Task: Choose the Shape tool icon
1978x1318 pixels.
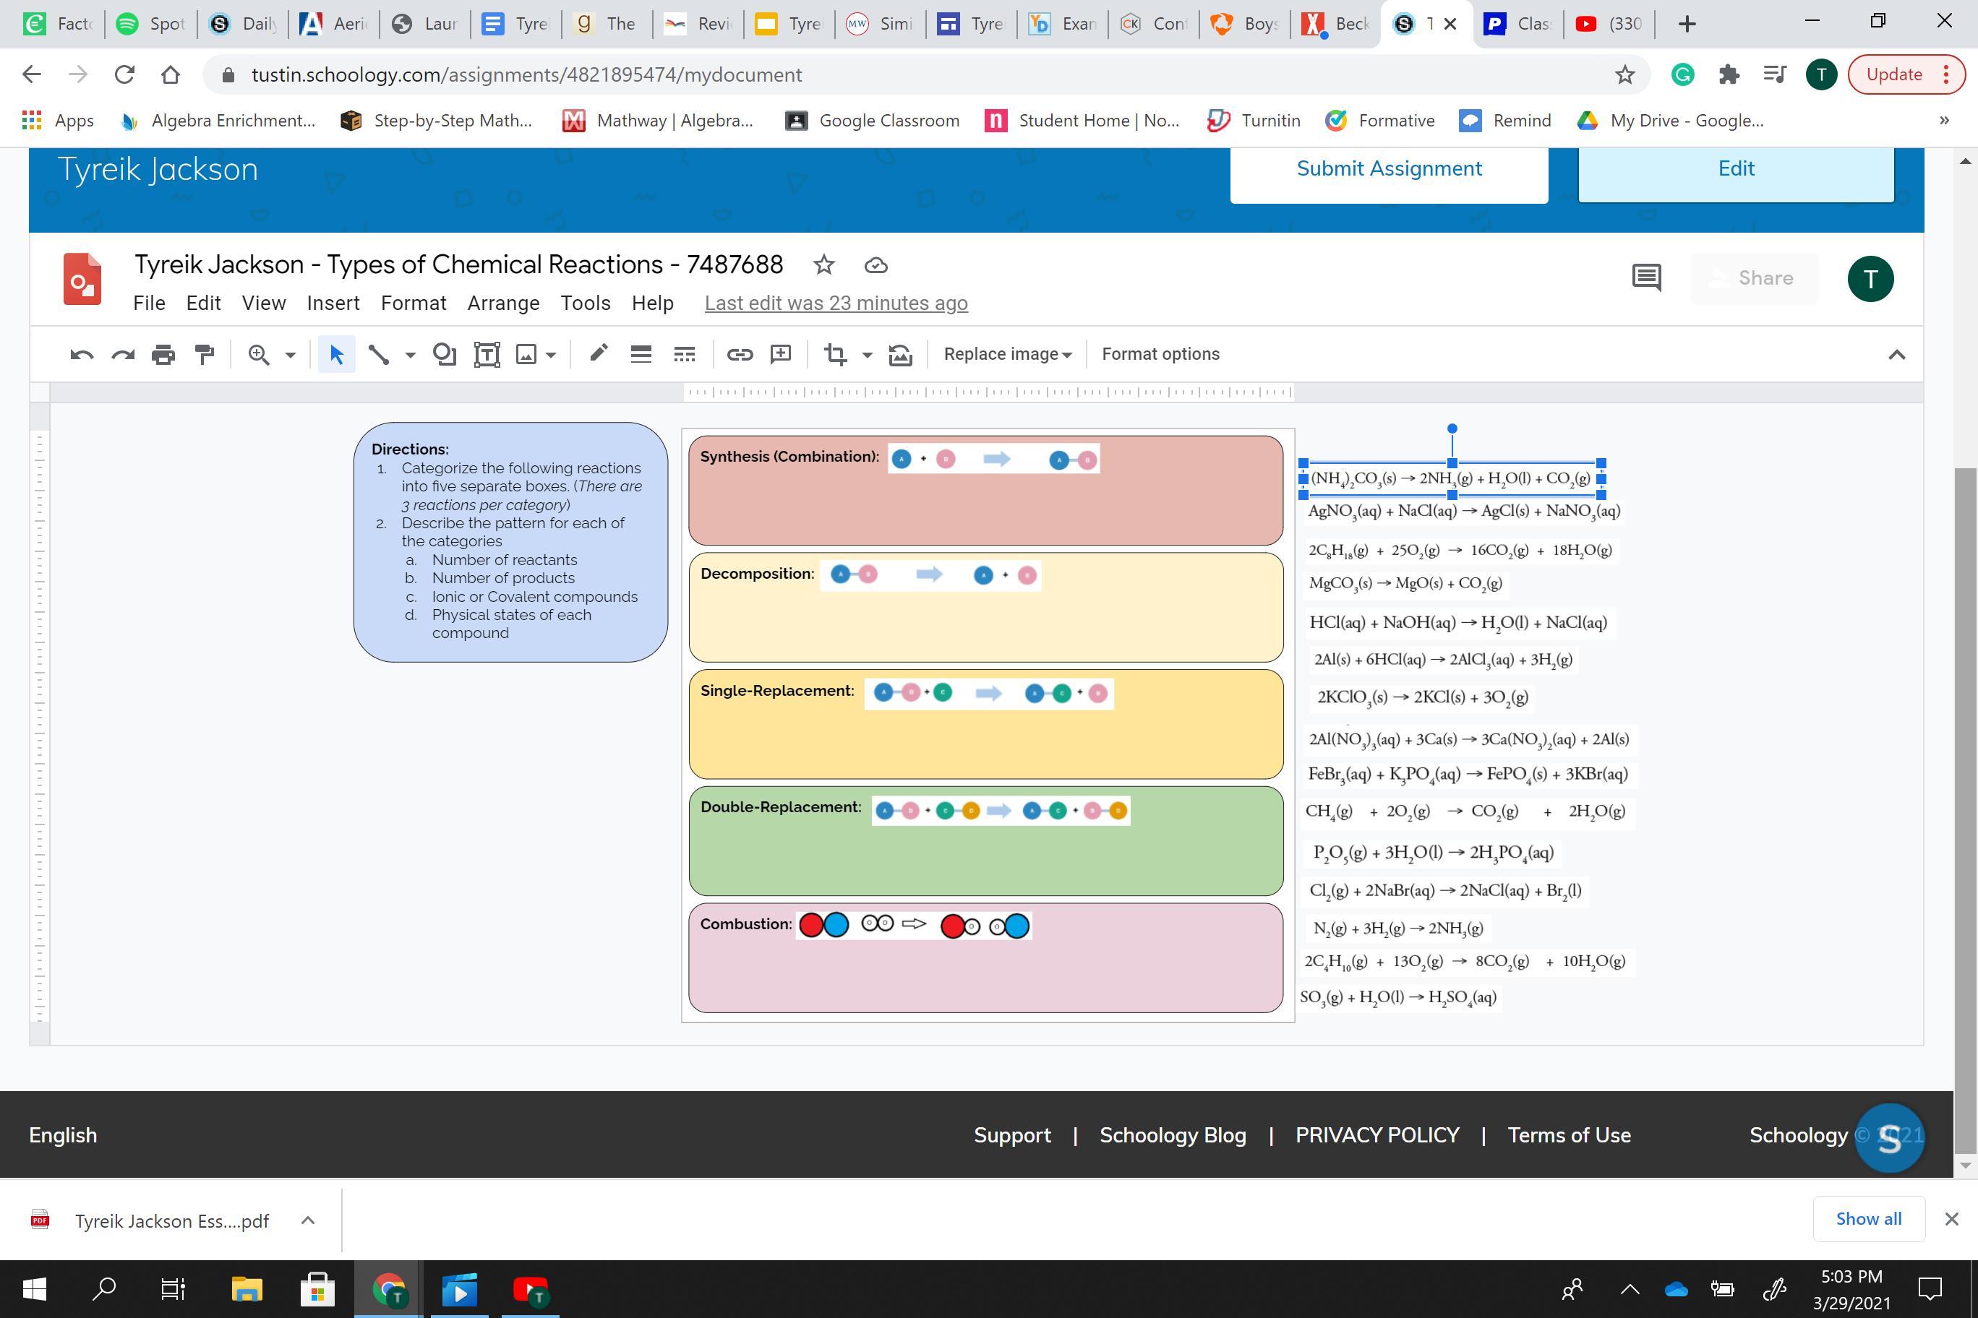Action: point(444,355)
